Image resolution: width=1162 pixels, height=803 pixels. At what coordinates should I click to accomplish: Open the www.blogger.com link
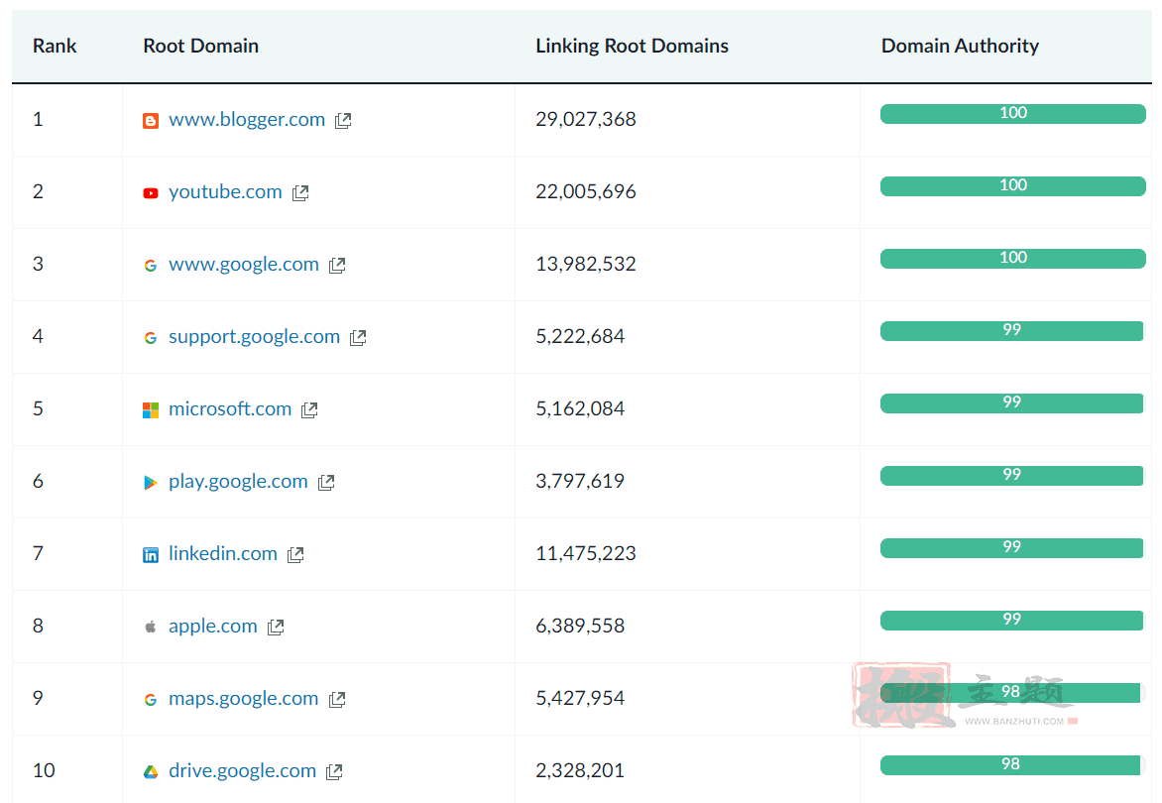247,119
